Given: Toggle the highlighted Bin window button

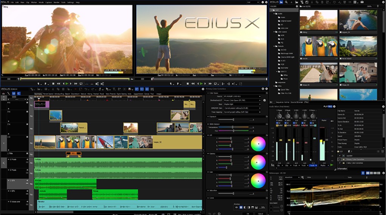Looking at the screenshot, I should pyautogui.click(x=281, y=2).
